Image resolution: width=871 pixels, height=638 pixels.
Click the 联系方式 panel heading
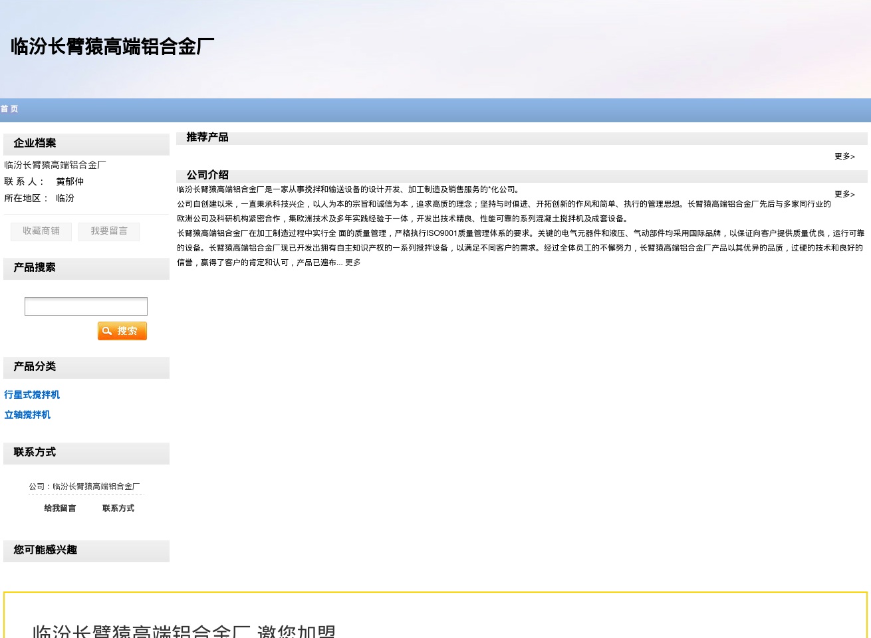click(35, 452)
